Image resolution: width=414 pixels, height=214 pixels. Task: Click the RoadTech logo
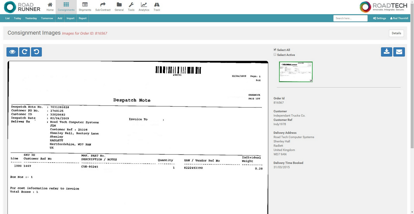(383, 7)
